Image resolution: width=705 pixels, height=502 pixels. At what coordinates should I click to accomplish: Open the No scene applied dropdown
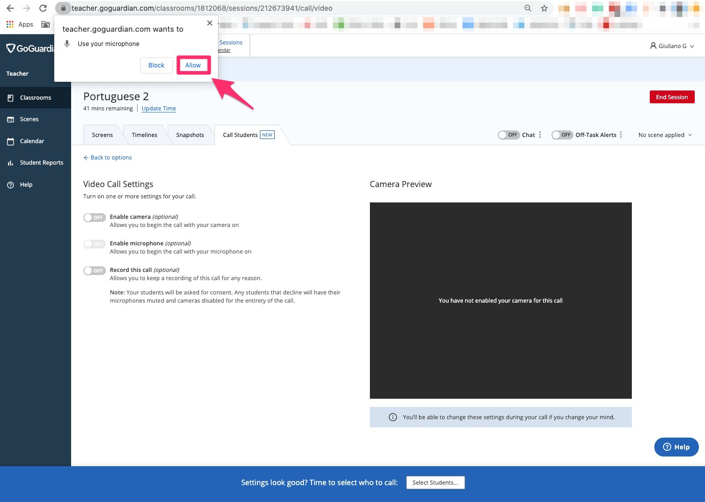pos(665,135)
